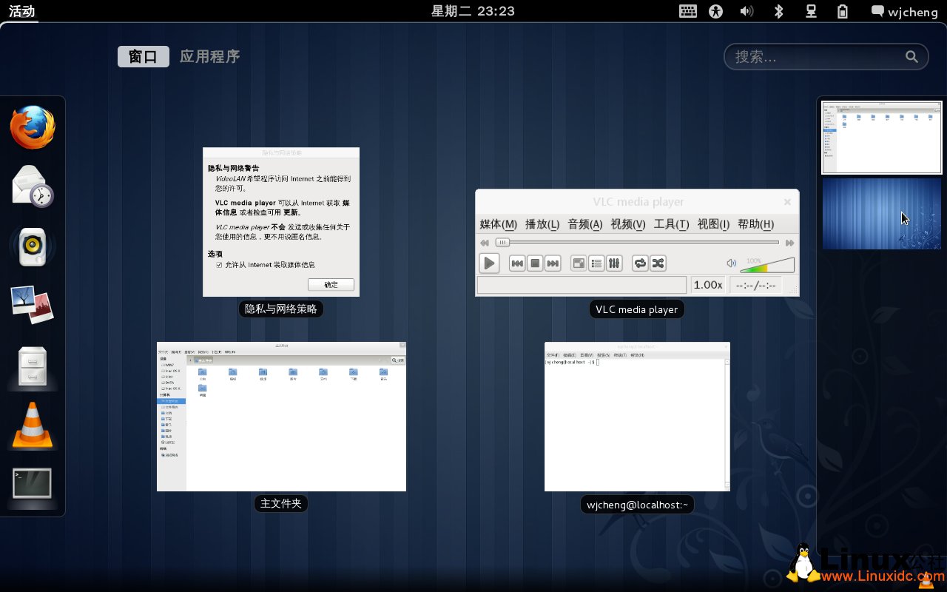The width and height of the screenshot is (947, 592).
Task: Click the VLC volume slider
Action: pyautogui.click(x=767, y=264)
